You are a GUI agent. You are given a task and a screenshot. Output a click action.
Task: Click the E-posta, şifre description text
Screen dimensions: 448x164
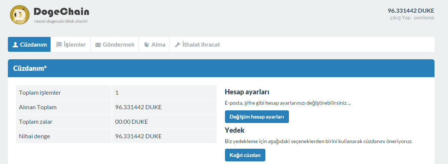[288, 103]
